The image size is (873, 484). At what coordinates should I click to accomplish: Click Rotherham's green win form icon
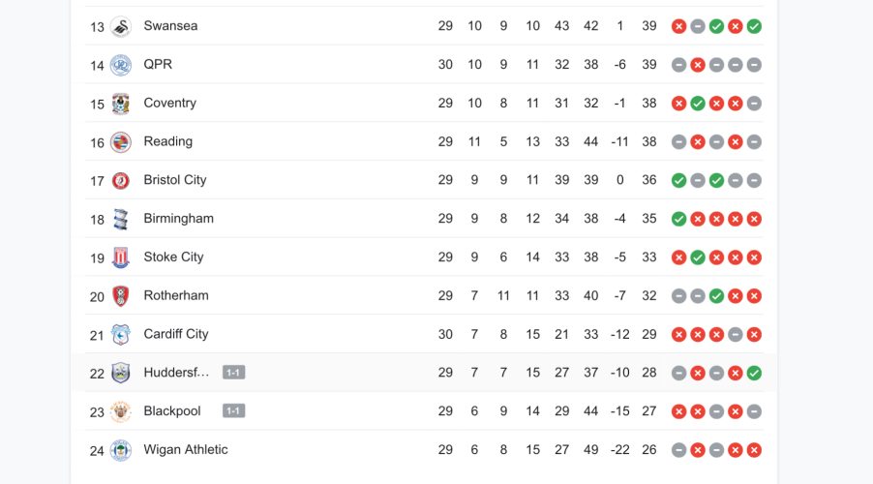[x=716, y=296]
